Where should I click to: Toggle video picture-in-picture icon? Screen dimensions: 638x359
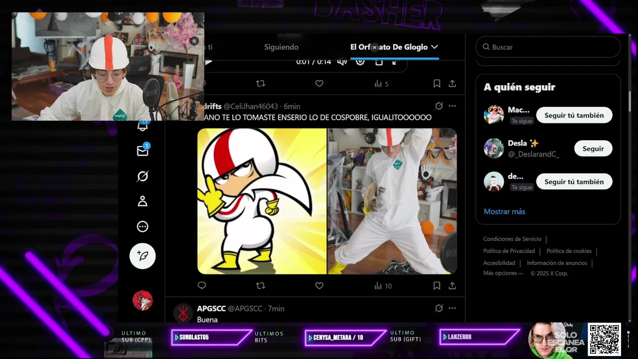coord(379,62)
